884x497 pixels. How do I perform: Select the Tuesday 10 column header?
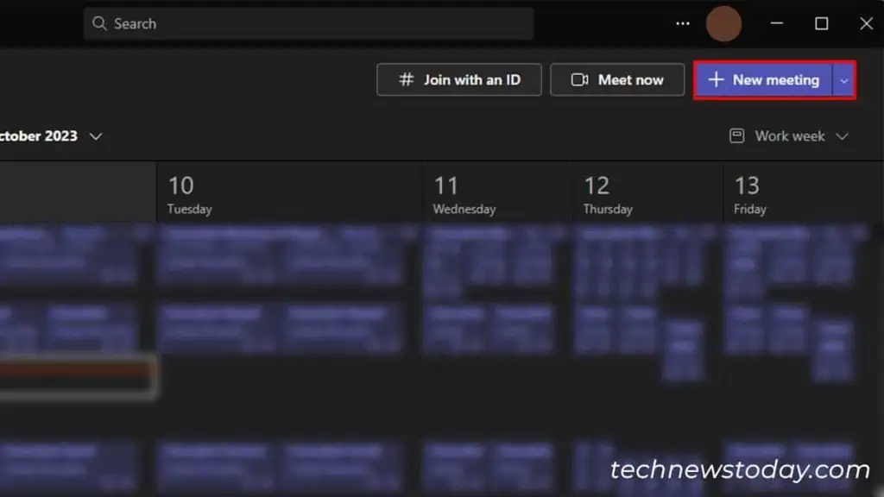coord(289,194)
